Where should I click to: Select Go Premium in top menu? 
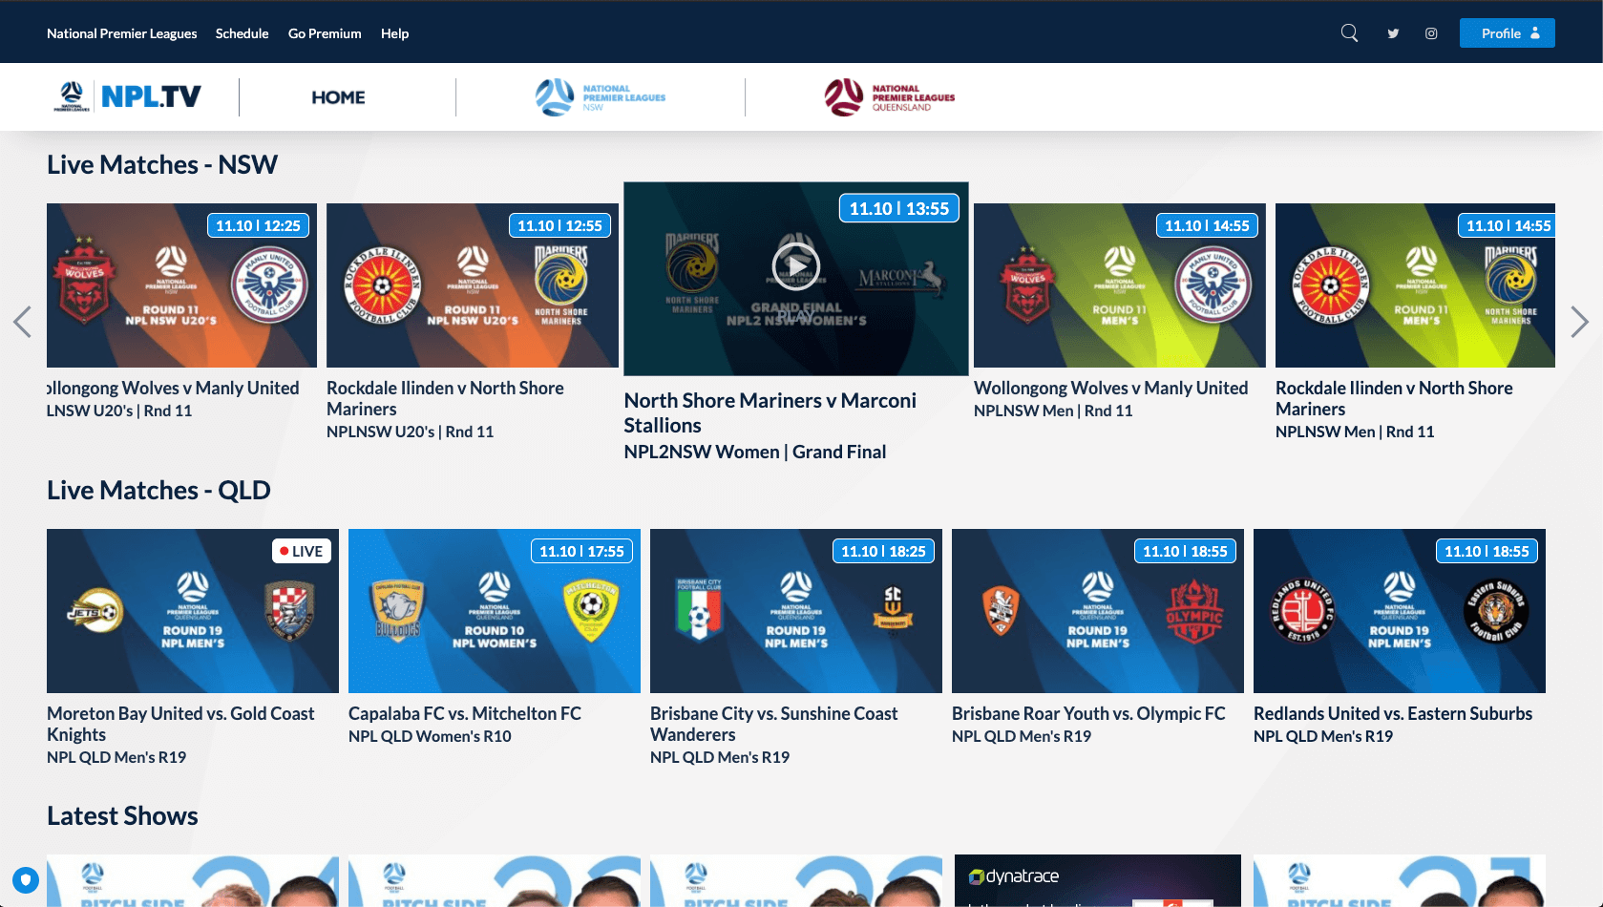tap(325, 33)
